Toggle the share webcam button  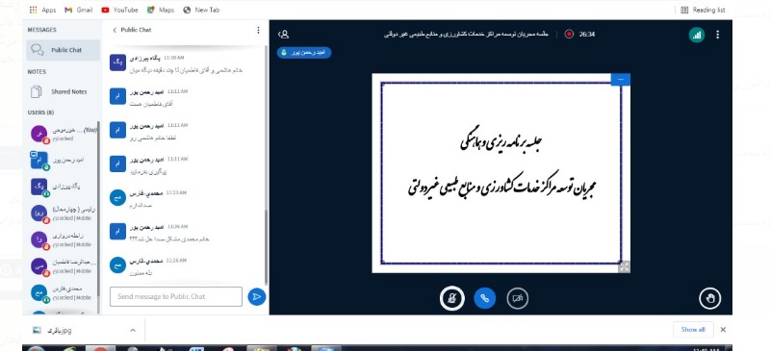click(x=517, y=298)
